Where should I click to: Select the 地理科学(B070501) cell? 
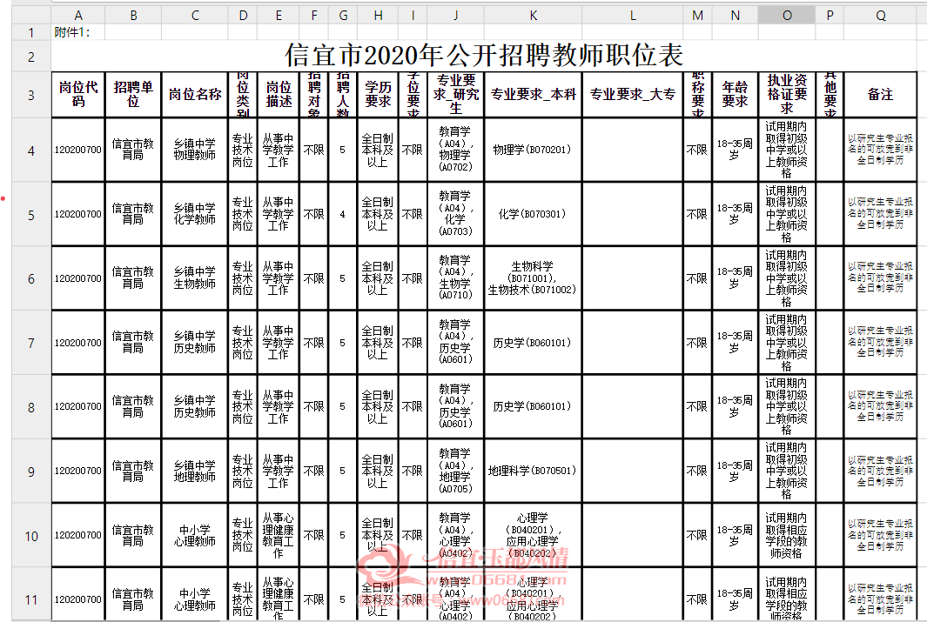coord(534,471)
